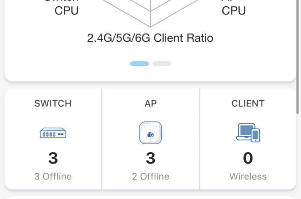The image size is (301, 199).
Task: Open the switch device icon
Action: point(53,133)
